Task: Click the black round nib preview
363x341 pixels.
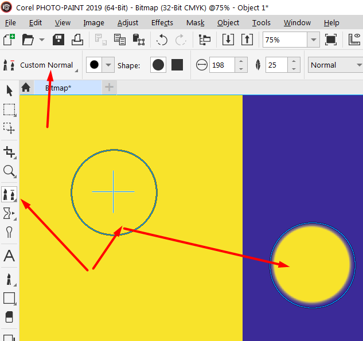Action: [x=94, y=65]
